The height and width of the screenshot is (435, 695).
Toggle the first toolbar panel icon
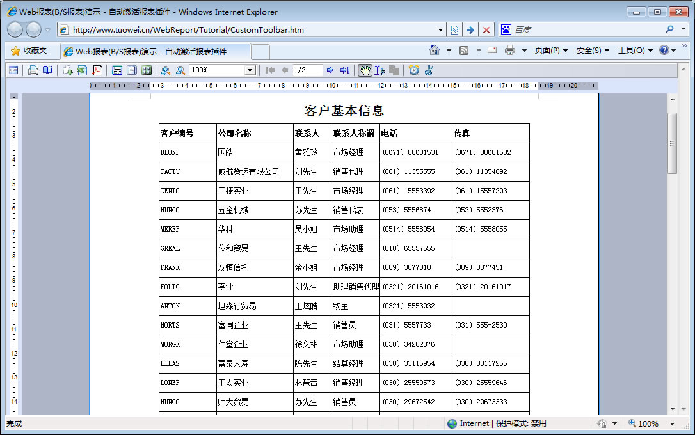coord(13,70)
